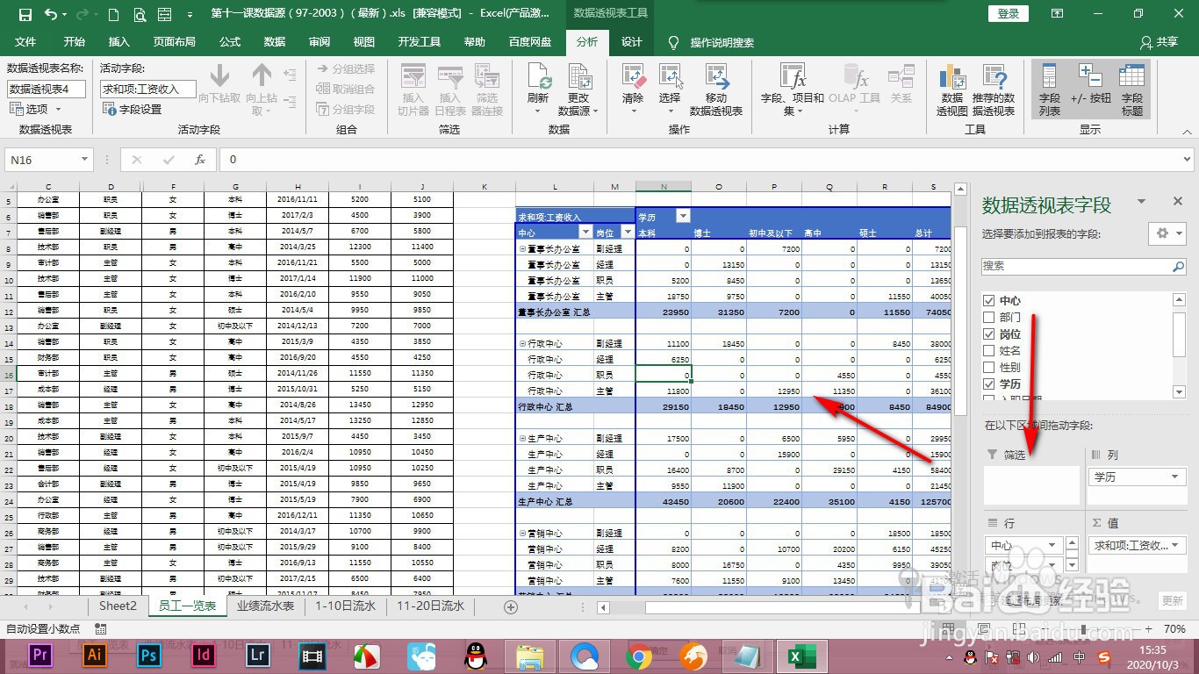Click the search magnifier in field pane
This screenshot has width=1199, height=674.
coord(1179,266)
